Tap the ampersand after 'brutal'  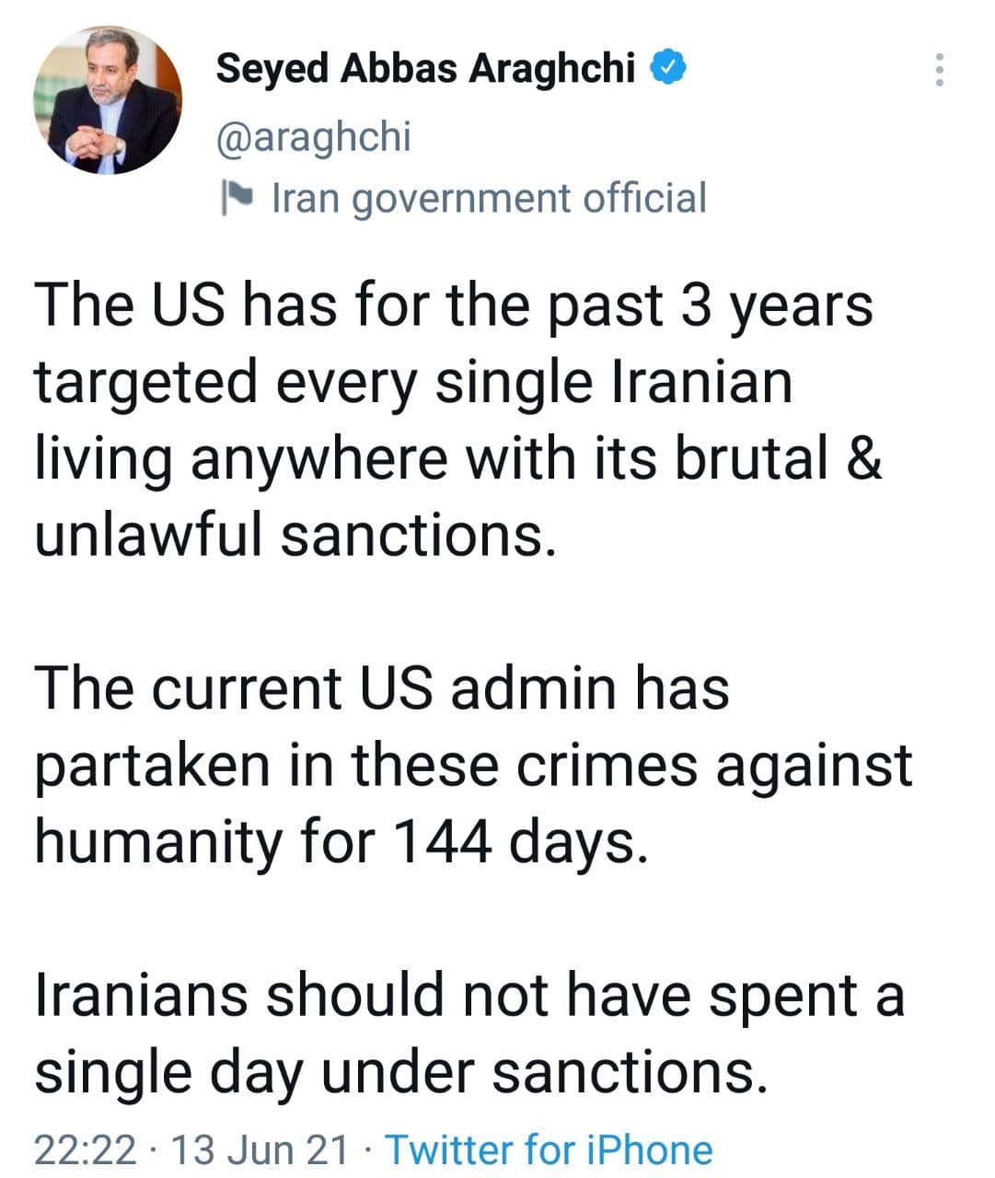click(x=863, y=458)
